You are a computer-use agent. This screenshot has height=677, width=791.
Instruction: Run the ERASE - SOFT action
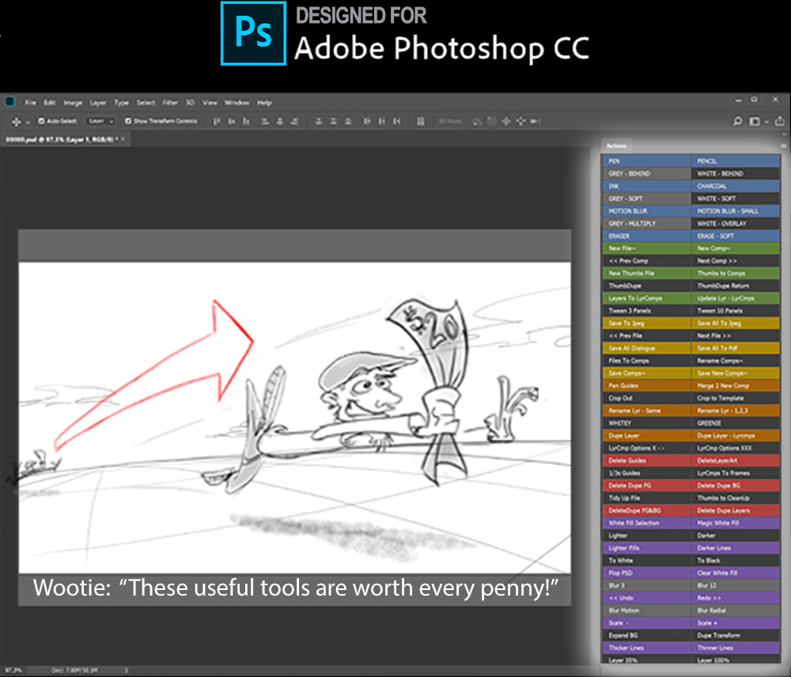(736, 236)
